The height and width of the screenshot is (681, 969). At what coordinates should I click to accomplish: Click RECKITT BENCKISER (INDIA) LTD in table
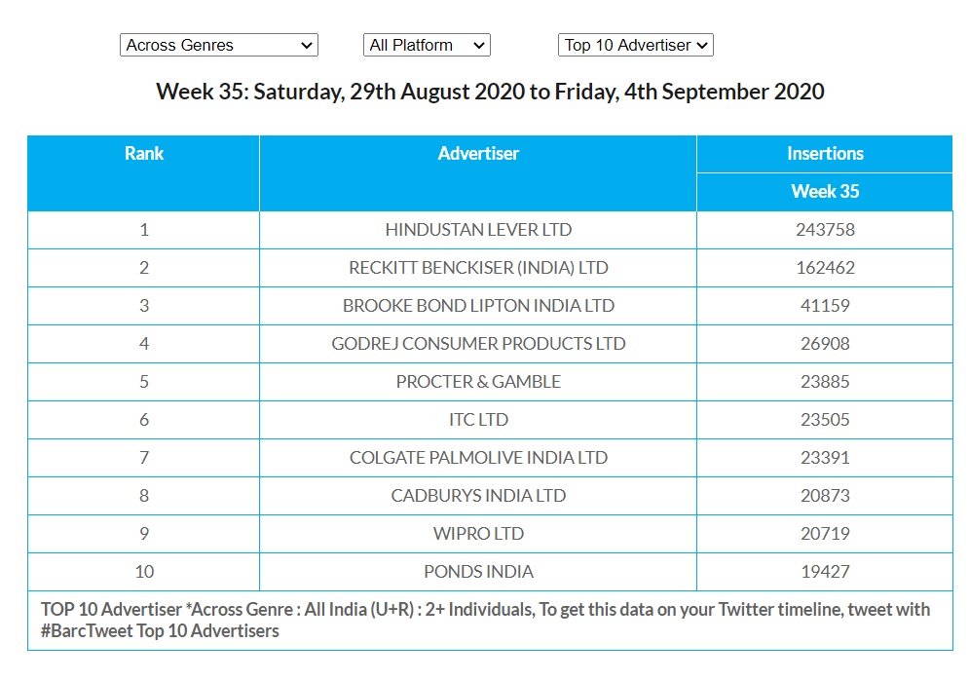(x=478, y=268)
